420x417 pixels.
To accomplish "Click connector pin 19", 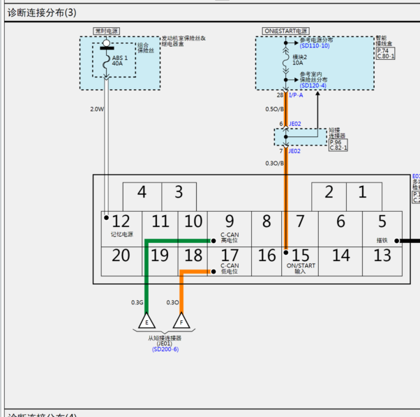I will [160, 262].
